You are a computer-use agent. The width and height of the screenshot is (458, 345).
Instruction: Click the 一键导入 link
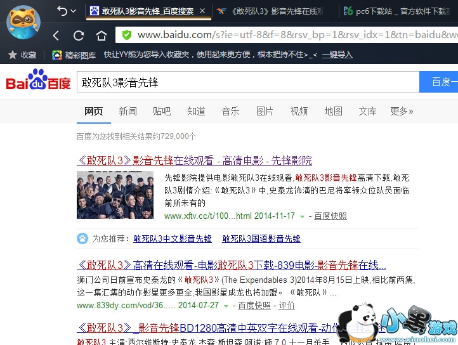[337, 55]
